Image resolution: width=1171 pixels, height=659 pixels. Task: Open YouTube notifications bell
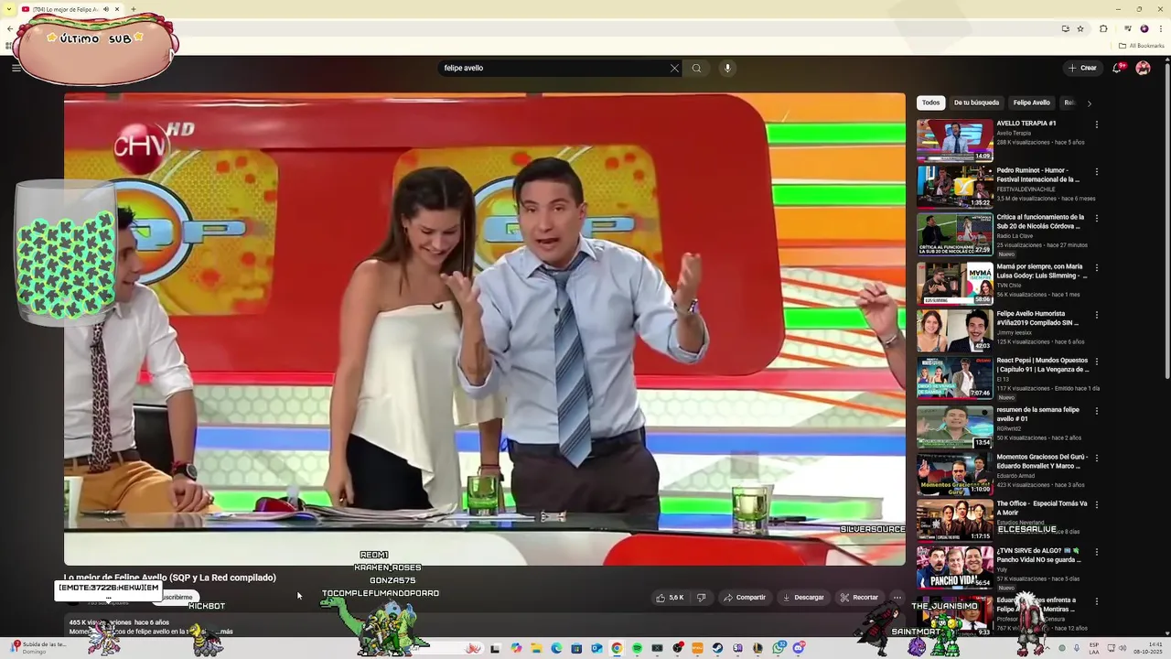tap(1118, 68)
